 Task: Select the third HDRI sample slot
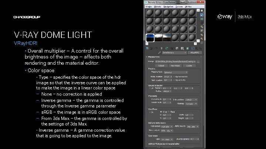click(167, 38)
